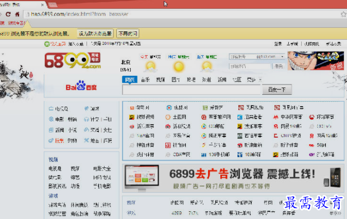Reload the page with the refresh icon
347x219 pixels.
click(x=8, y=14)
